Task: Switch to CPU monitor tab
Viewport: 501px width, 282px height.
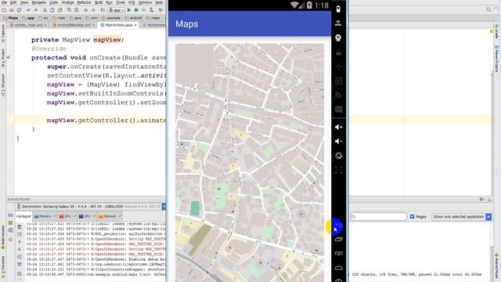Action: (x=67, y=216)
